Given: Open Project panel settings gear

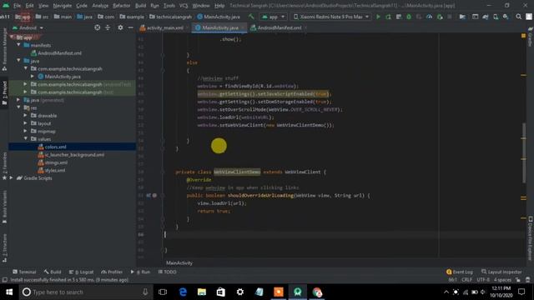Looking at the screenshot, I should pyautogui.click(x=120, y=27).
